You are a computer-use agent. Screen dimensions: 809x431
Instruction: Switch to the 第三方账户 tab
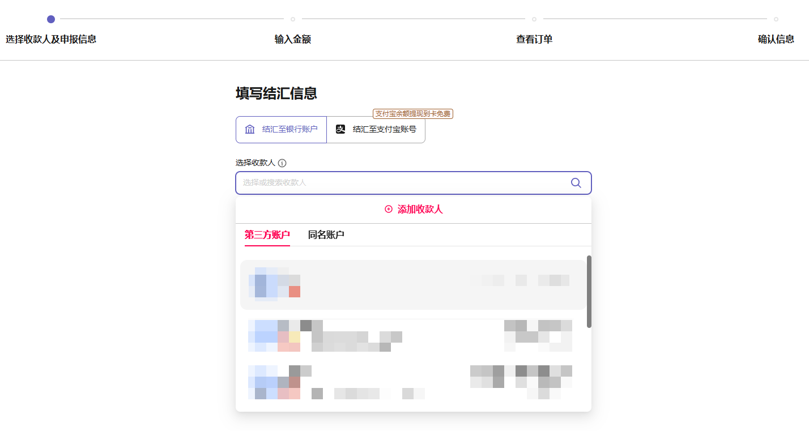click(x=267, y=235)
